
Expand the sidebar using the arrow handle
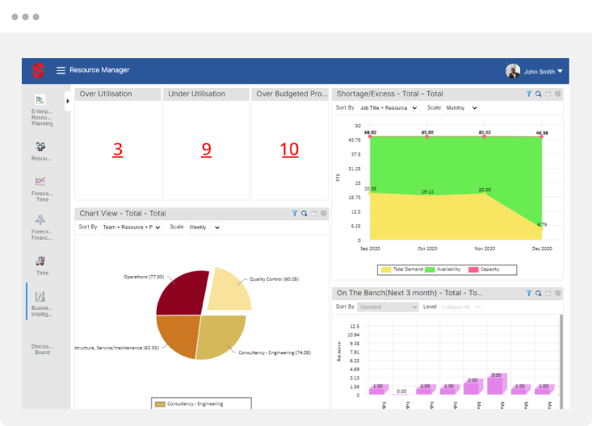(x=68, y=101)
